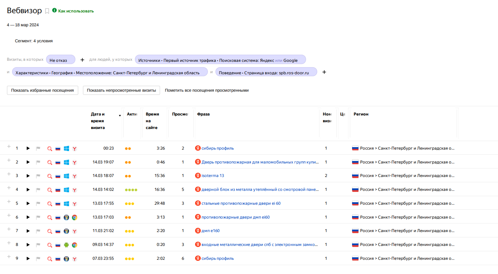Click the Yandex browser icon in row 9
The height and width of the screenshot is (274, 498).
pos(74,259)
